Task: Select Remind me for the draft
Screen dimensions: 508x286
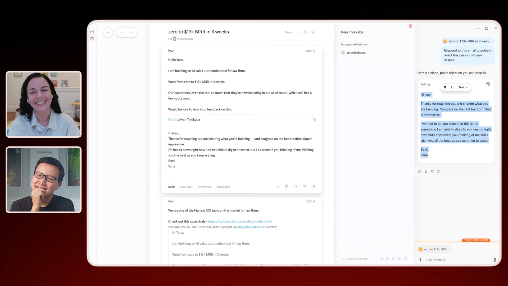Action: (x=204, y=187)
